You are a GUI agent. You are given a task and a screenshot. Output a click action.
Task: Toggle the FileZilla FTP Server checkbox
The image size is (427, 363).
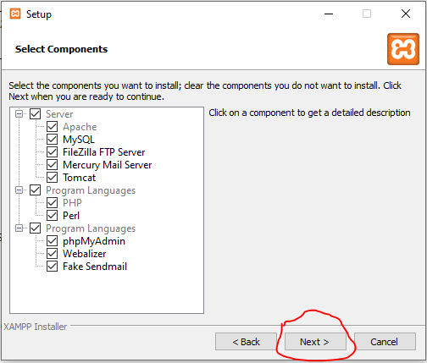click(53, 152)
